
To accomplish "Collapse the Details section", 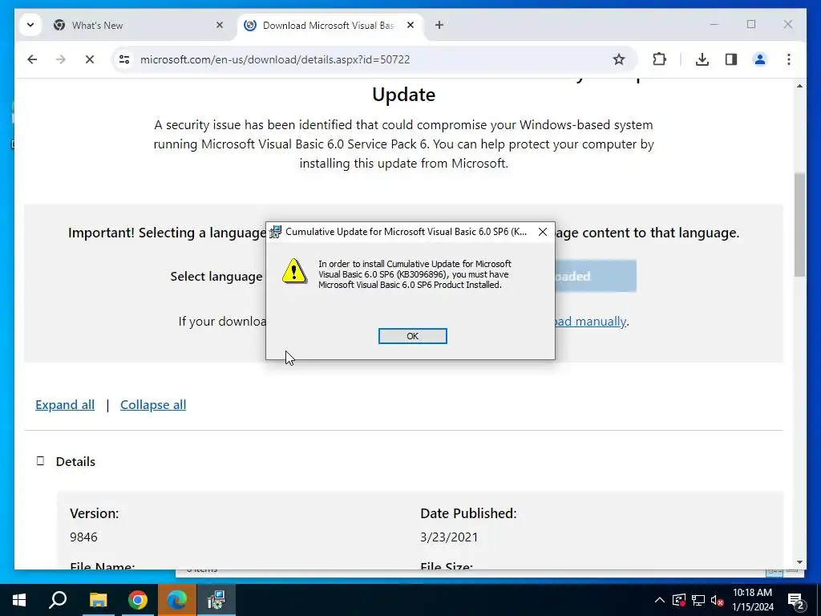I will tap(40, 461).
